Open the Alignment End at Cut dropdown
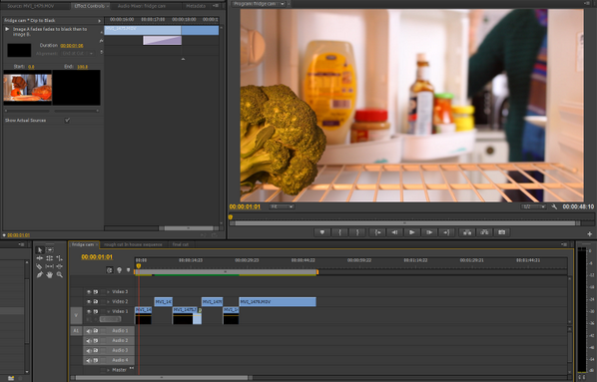Image resolution: width=597 pixels, height=382 pixels. pyautogui.click(x=78, y=54)
